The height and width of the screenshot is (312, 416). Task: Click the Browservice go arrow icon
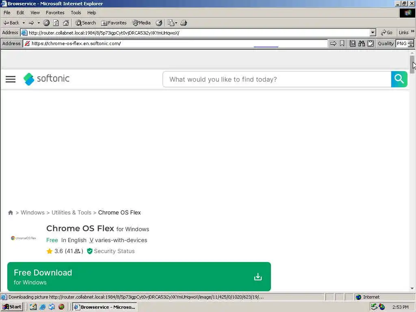pyautogui.click(x=333, y=43)
